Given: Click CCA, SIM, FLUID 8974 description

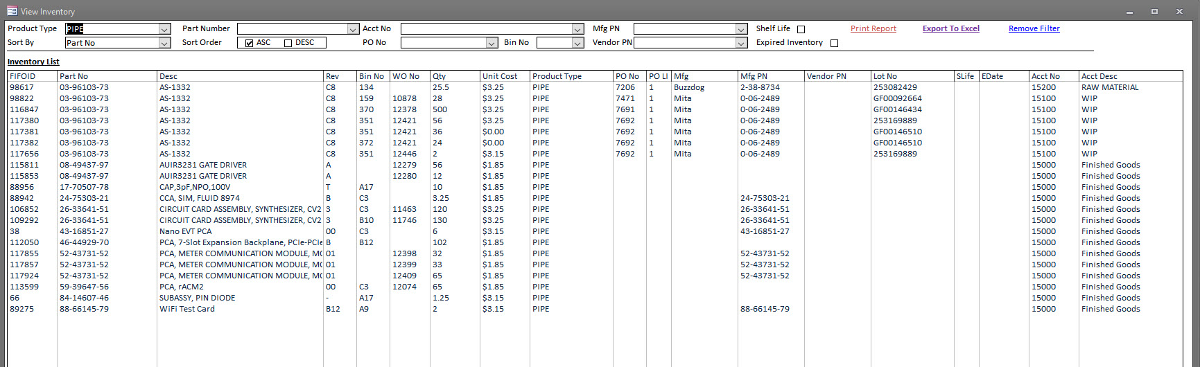Looking at the screenshot, I should click(x=200, y=198).
